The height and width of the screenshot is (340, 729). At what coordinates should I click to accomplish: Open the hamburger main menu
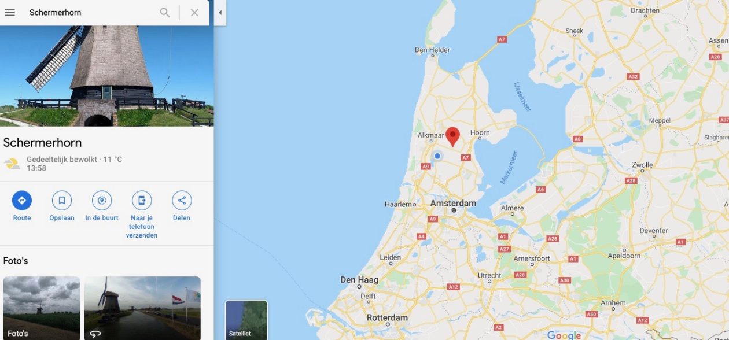click(x=10, y=13)
